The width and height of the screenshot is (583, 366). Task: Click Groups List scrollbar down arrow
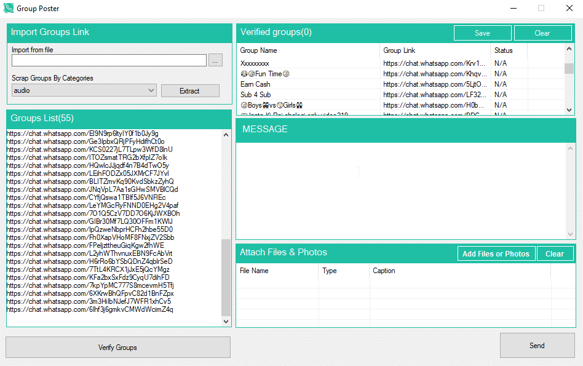pyautogui.click(x=226, y=321)
